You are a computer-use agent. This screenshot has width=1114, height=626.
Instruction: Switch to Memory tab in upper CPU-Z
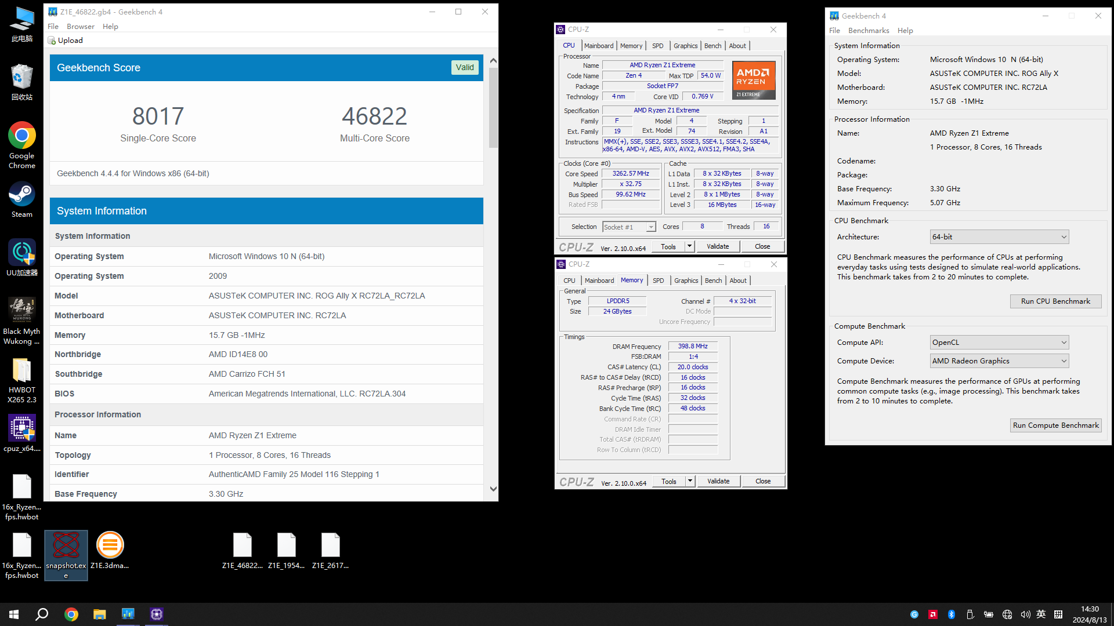pyautogui.click(x=631, y=46)
